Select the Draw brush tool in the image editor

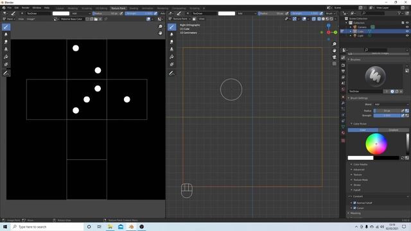6,27
